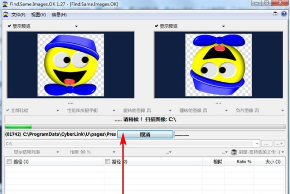Open the 视图(V) menu
The image size is (290, 194).
pyautogui.click(x=39, y=15)
